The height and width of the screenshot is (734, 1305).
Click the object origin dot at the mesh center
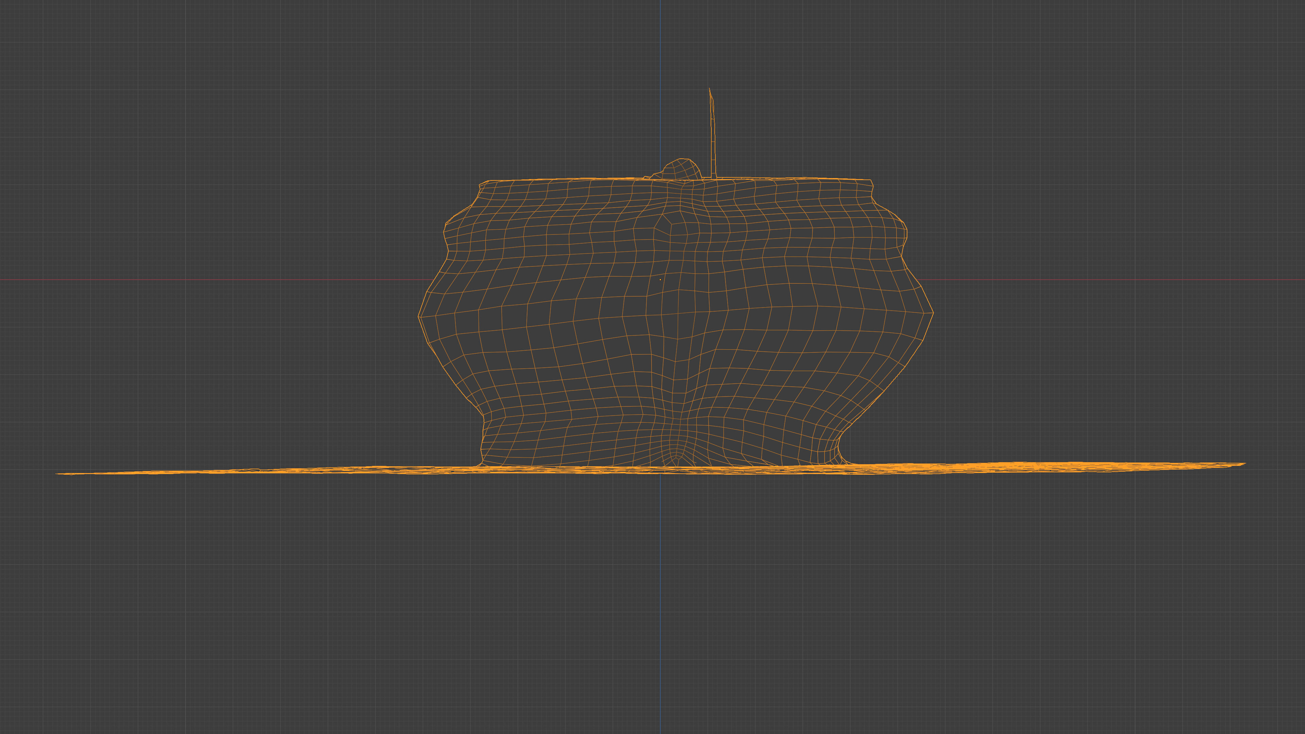[x=660, y=280]
